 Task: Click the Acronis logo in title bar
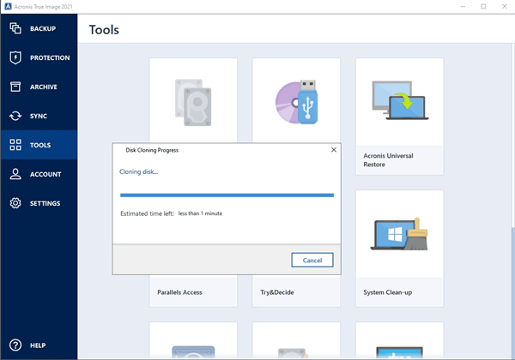coord(8,6)
